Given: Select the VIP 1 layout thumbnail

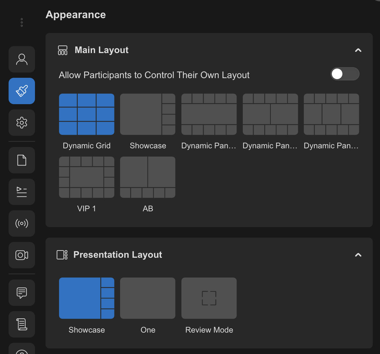Looking at the screenshot, I should tap(87, 177).
